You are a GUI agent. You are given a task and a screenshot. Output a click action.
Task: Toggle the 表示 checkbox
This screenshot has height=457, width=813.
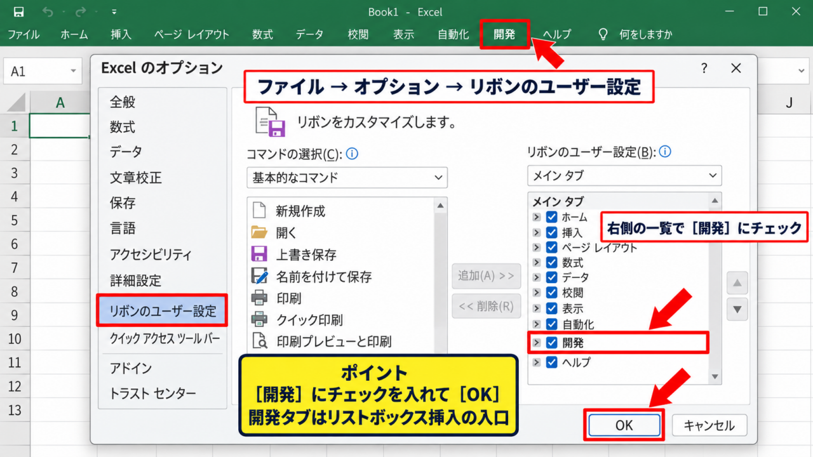tap(551, 308)
